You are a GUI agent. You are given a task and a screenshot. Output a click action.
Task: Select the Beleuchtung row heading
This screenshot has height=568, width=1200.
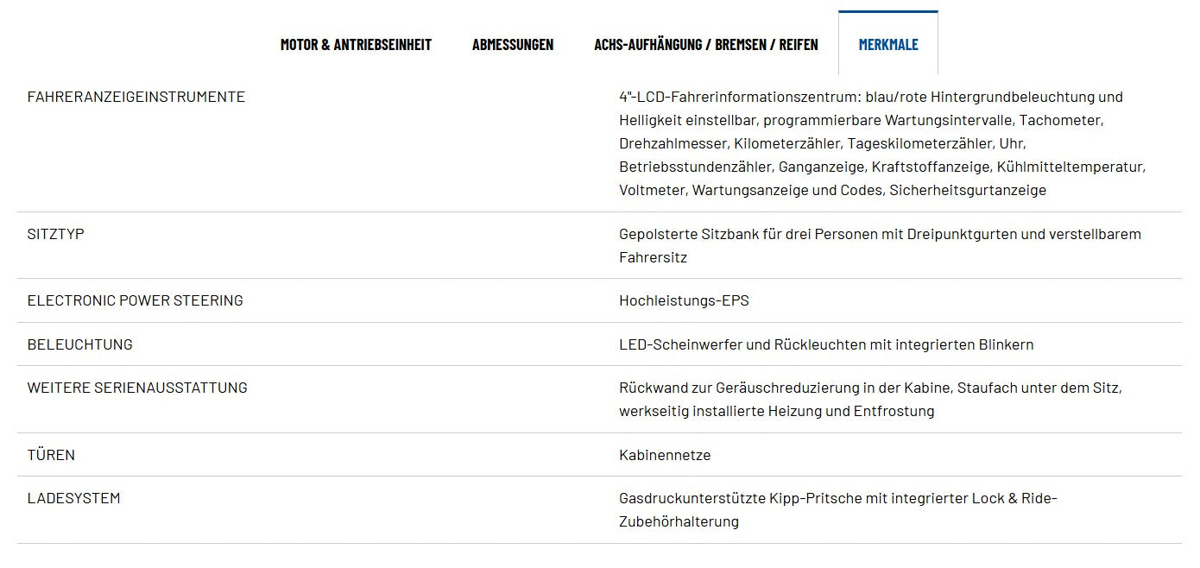click(x=80, y=344)
